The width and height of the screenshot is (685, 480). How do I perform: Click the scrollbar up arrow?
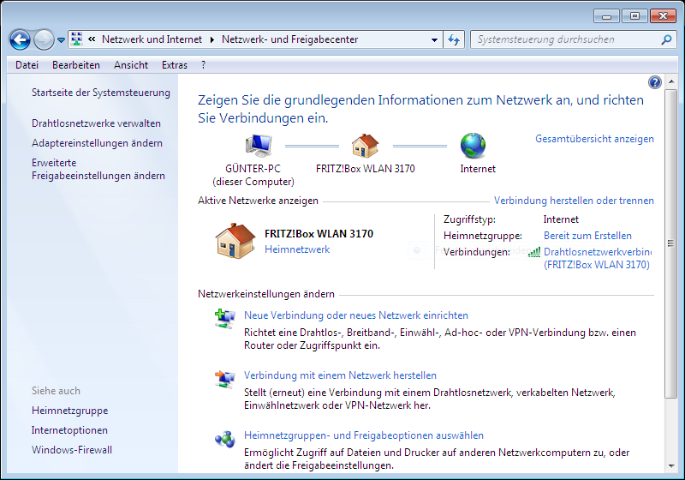click(x=671, y=82)
